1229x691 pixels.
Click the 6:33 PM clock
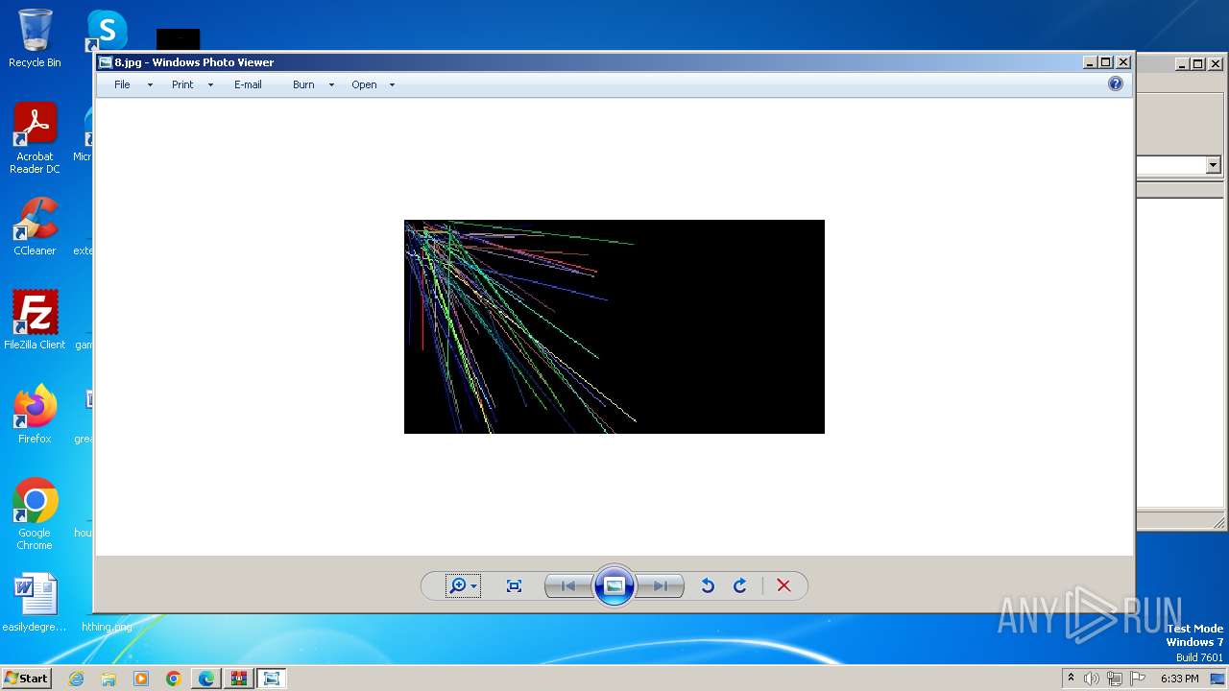click(x=1180, y=679)
